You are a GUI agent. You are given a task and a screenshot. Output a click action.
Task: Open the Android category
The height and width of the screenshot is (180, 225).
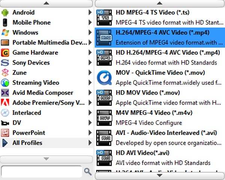point(46,12)
